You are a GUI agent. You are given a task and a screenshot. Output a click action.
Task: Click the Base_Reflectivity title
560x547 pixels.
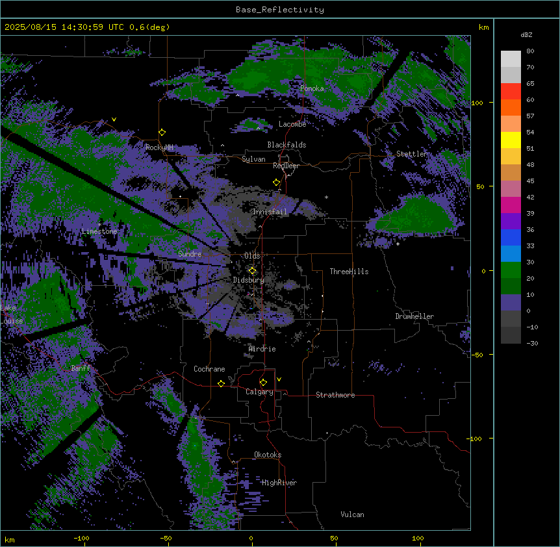click(280, 10)
